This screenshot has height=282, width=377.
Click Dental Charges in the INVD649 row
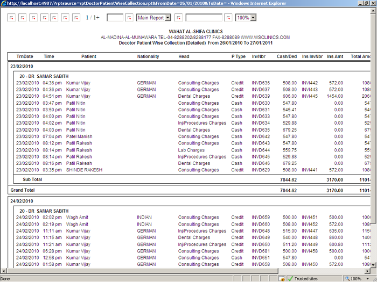click(194, 237)
